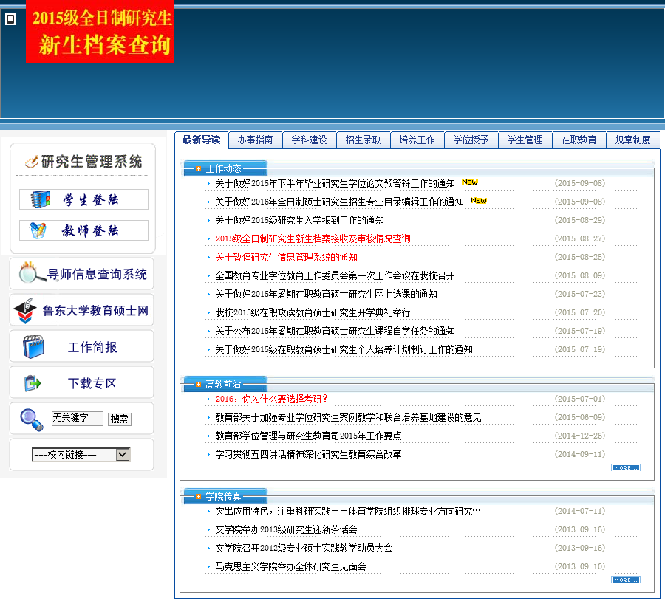This screenshot has height=604, width=665.
Task: Select the 招生录取 tab
Action: click(363, 140)
